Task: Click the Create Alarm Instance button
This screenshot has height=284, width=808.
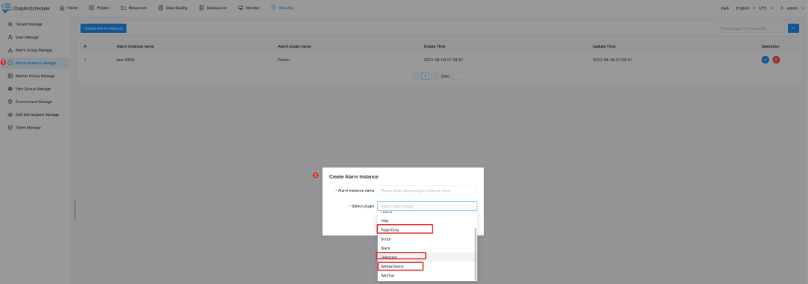Action: point(103,28)
